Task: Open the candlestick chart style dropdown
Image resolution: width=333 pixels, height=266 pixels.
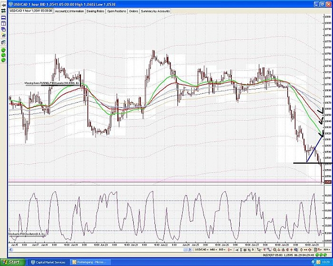Action: (x=230, y=250)
